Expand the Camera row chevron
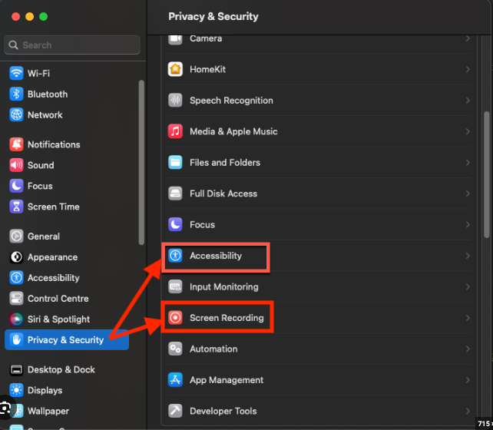 (x=468, y=38)
